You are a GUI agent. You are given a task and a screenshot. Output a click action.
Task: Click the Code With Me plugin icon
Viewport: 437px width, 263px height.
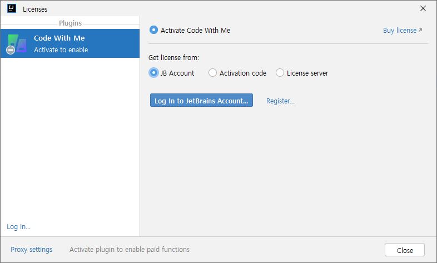coord(17,43)
